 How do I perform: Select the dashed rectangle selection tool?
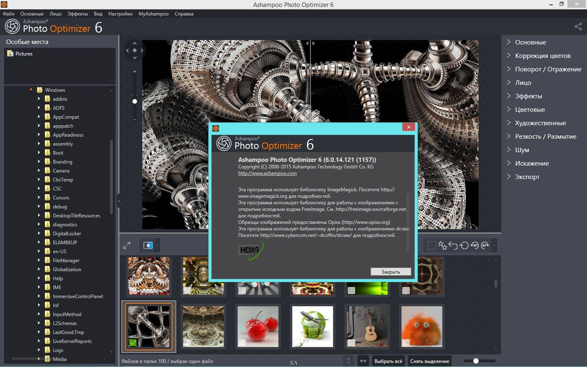coord(432,245)
